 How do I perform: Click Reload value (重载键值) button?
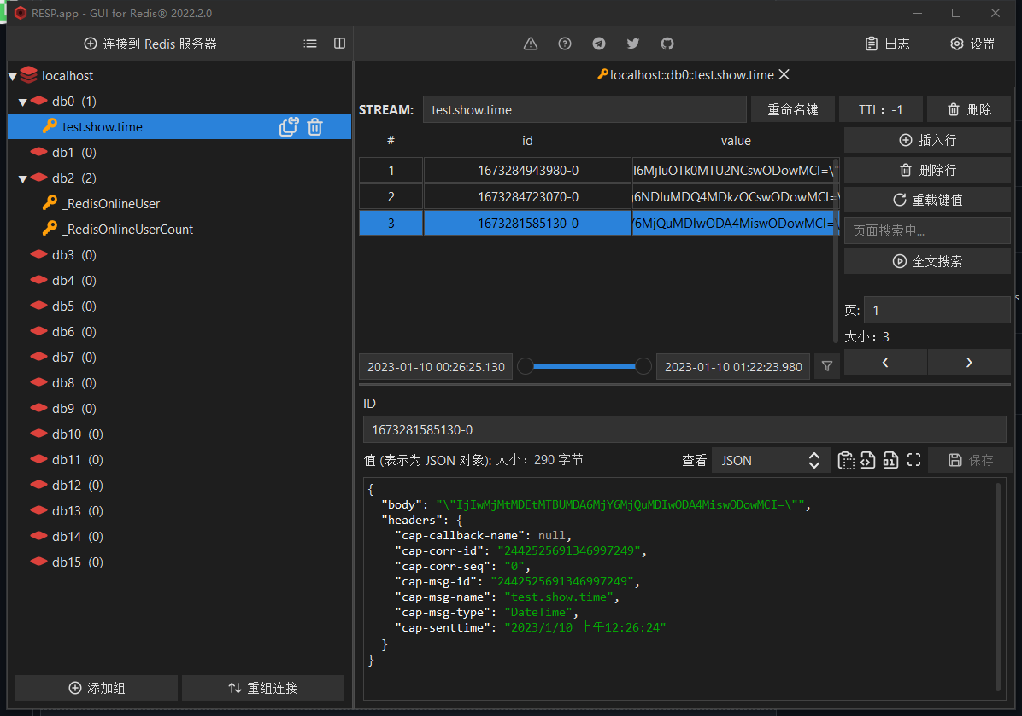[927, 200]
